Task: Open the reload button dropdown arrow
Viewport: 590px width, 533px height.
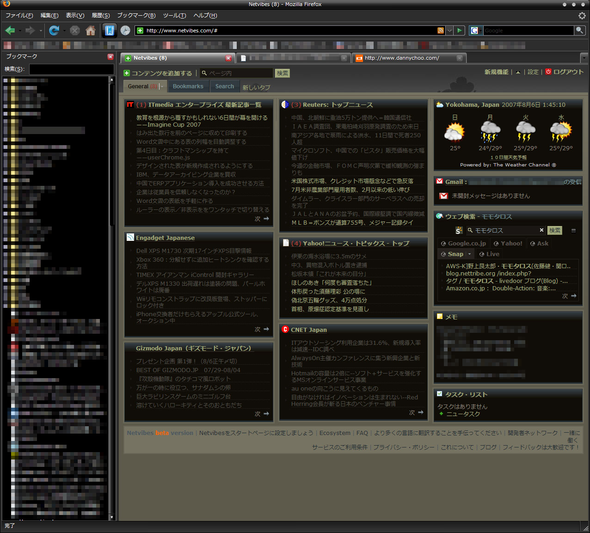Action: 64,31
